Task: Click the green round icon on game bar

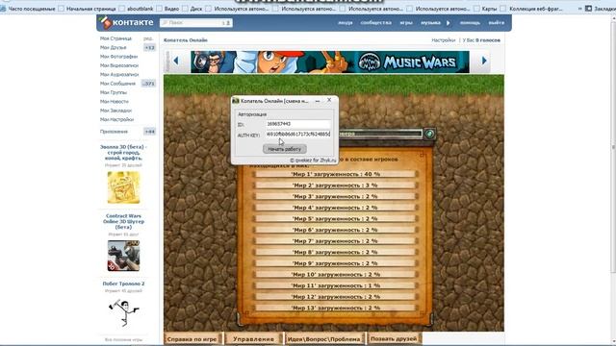Action: pos(429,134)
